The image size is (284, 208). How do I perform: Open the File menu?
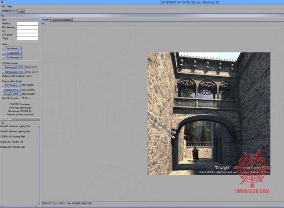point(3,7)
